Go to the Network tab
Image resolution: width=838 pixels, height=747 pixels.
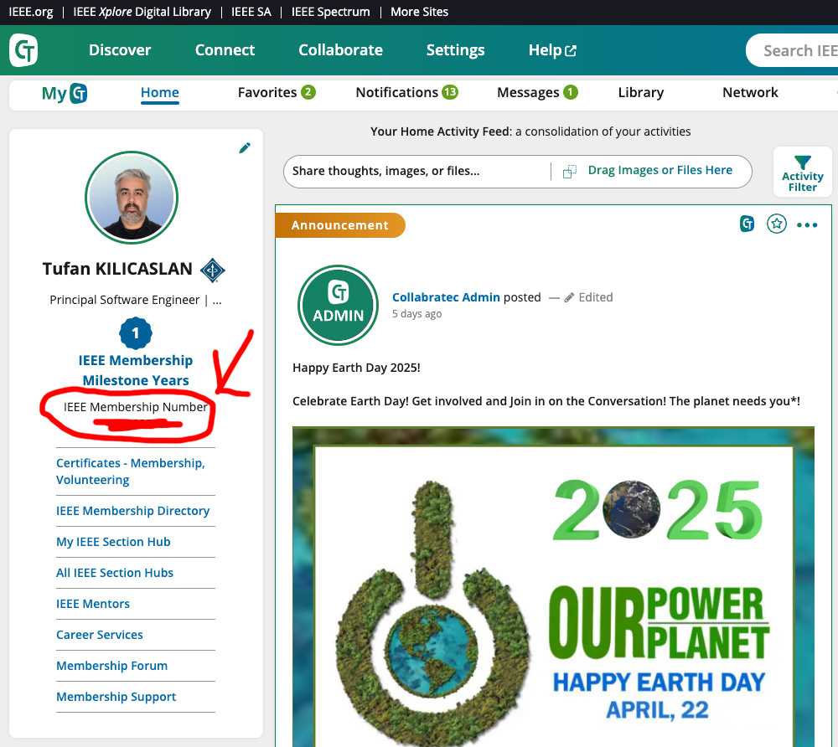click(750, 92)
